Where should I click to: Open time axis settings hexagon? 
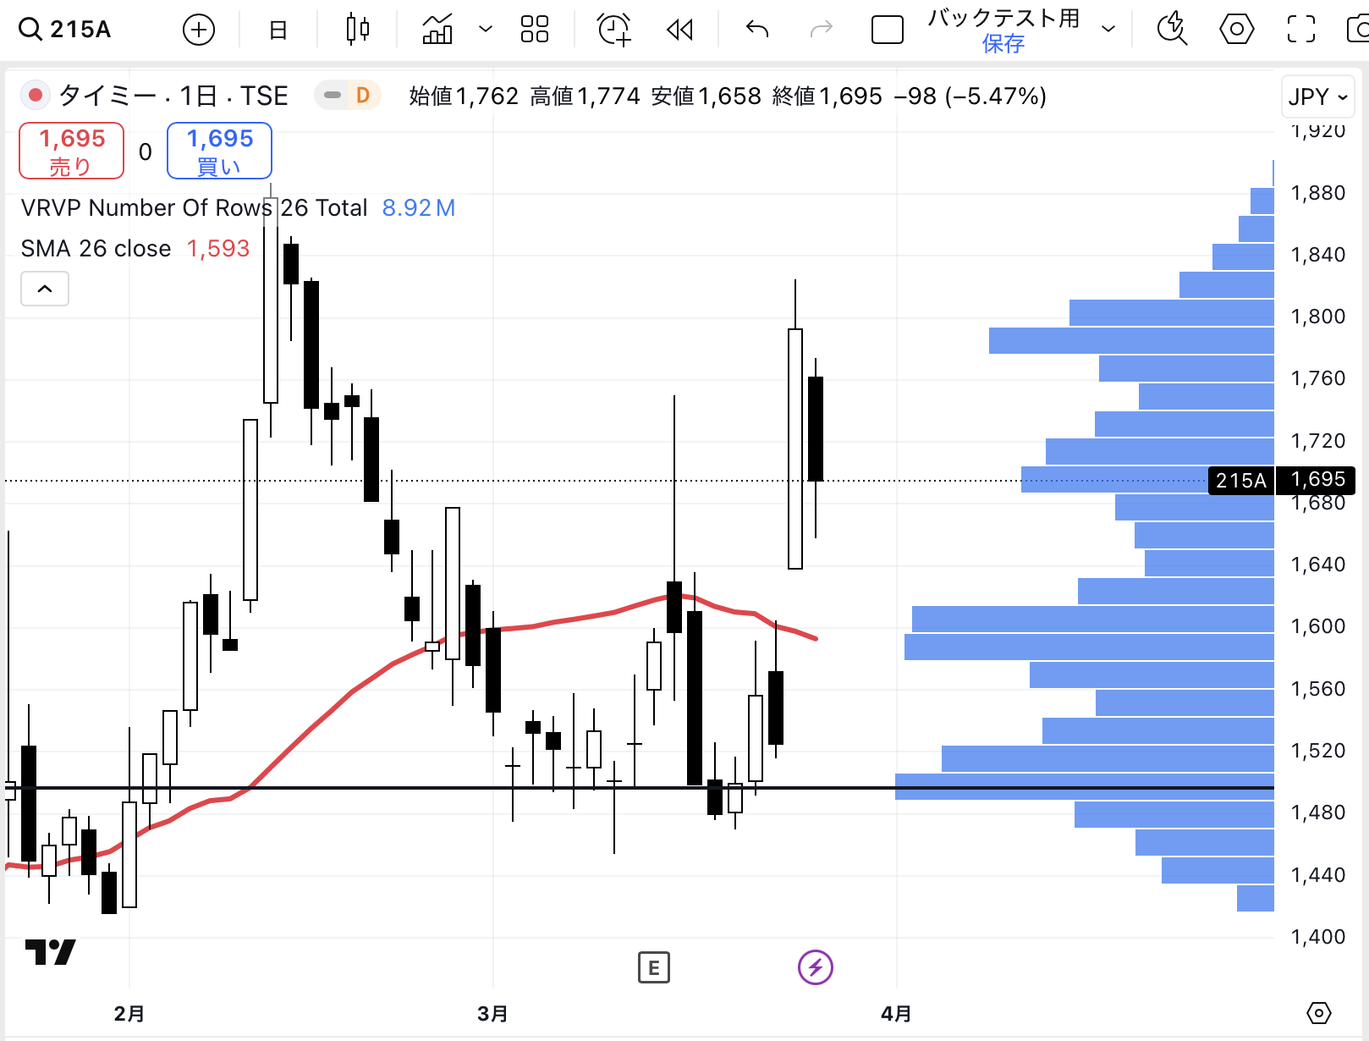(1318, 1012)
